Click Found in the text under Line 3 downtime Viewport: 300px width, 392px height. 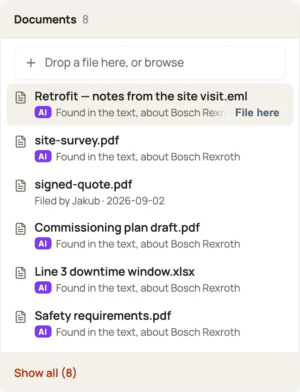coord(148,288)
